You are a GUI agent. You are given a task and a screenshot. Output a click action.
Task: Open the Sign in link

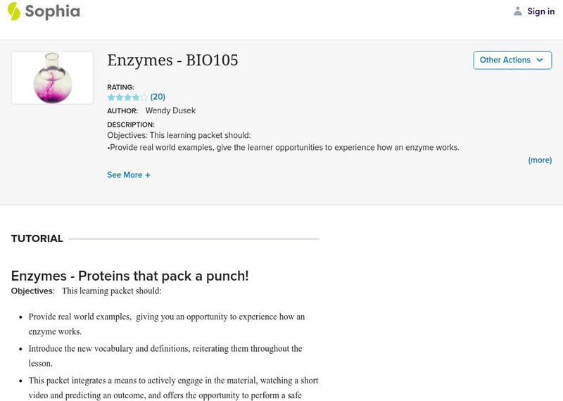click(x=540, y=11)
